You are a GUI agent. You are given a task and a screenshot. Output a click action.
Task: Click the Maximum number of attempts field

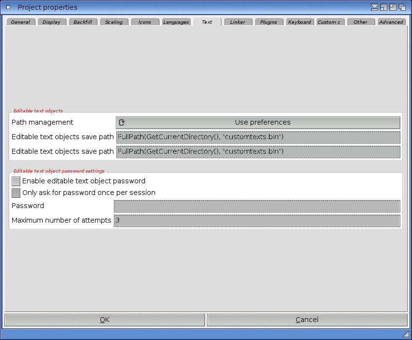click(x=257, y=221)
